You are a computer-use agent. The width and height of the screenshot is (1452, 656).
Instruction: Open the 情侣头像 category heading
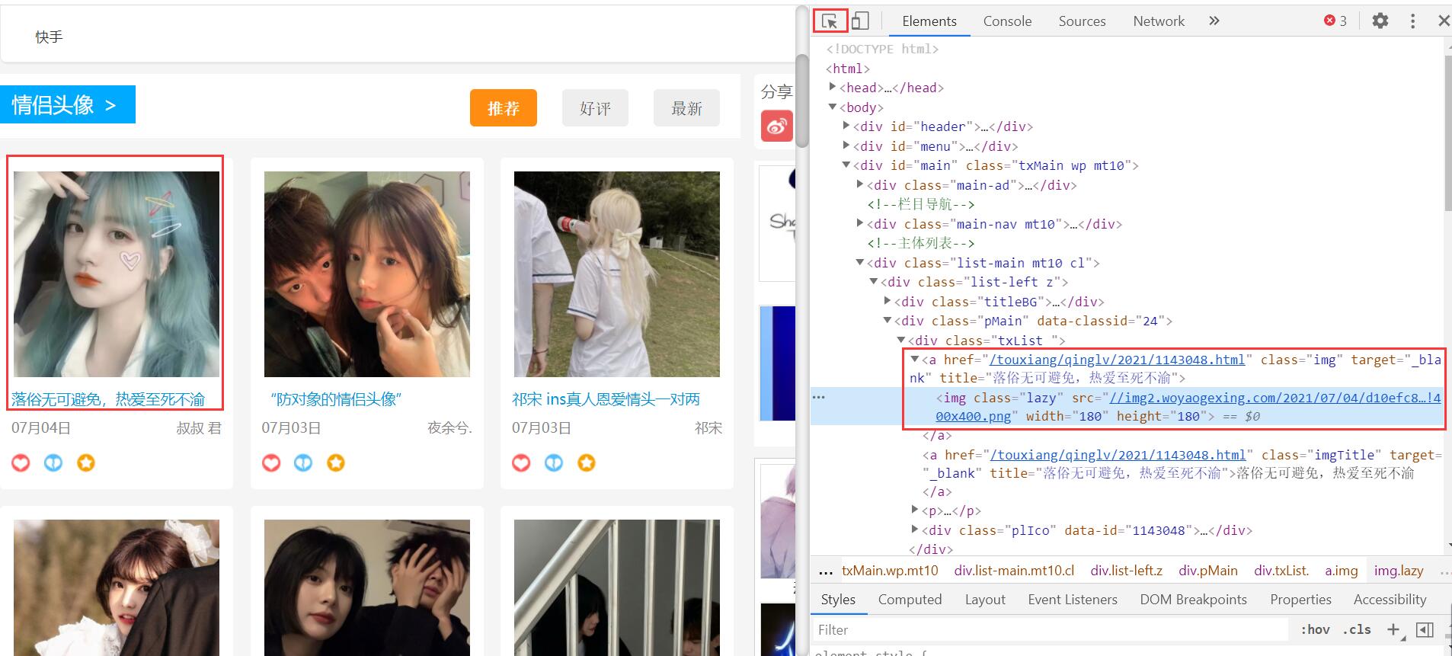point(67,104)
